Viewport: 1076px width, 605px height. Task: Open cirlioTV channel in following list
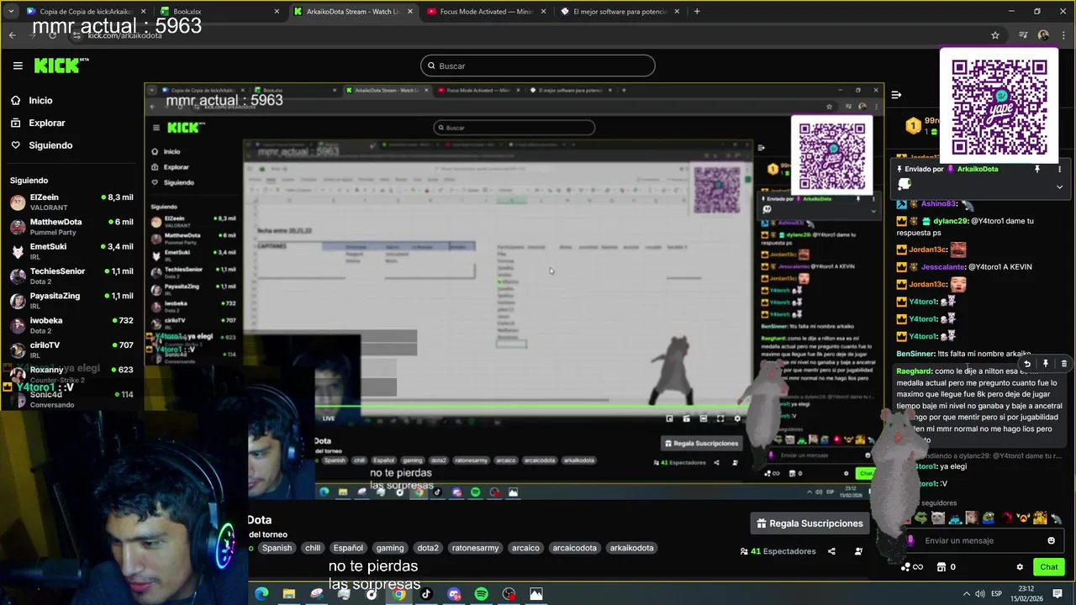click(71, 350)
